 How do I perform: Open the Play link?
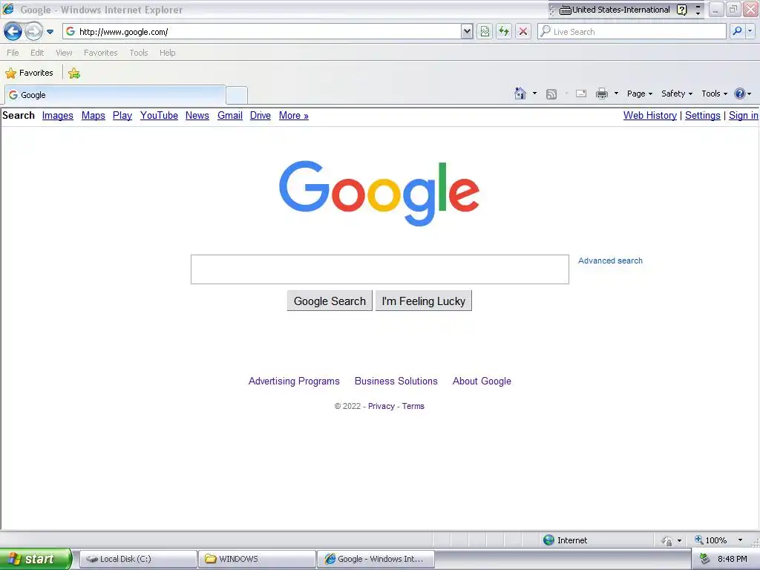[122, 115]
